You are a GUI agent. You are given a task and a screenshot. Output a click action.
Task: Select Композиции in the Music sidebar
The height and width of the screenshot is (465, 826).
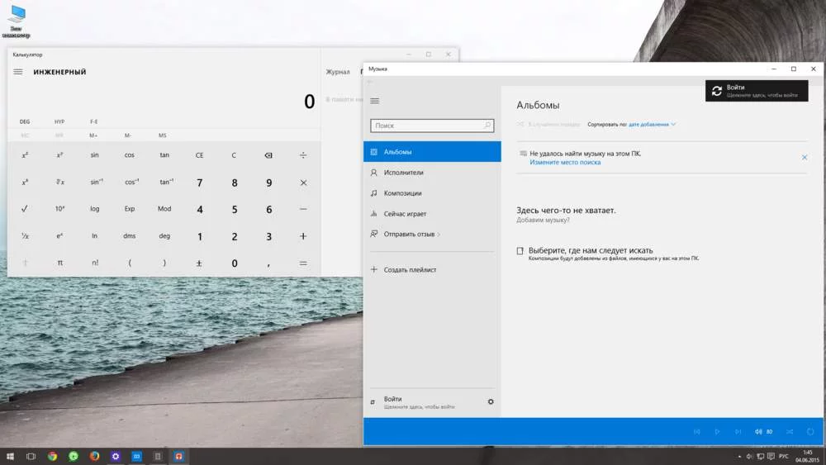(402, 193)
